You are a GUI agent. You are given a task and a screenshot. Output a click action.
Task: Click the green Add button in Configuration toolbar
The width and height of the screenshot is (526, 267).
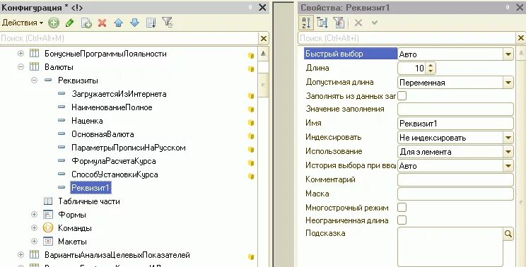(53, 23)
